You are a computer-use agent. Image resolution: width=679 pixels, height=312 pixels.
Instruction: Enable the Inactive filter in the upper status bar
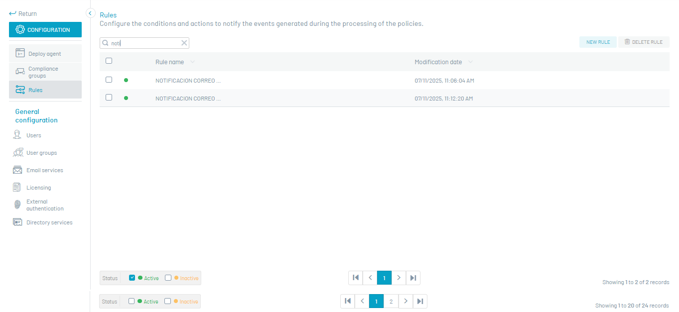168,278
